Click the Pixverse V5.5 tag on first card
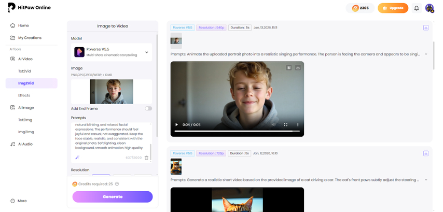443x212 pixels. coord(183,27)
